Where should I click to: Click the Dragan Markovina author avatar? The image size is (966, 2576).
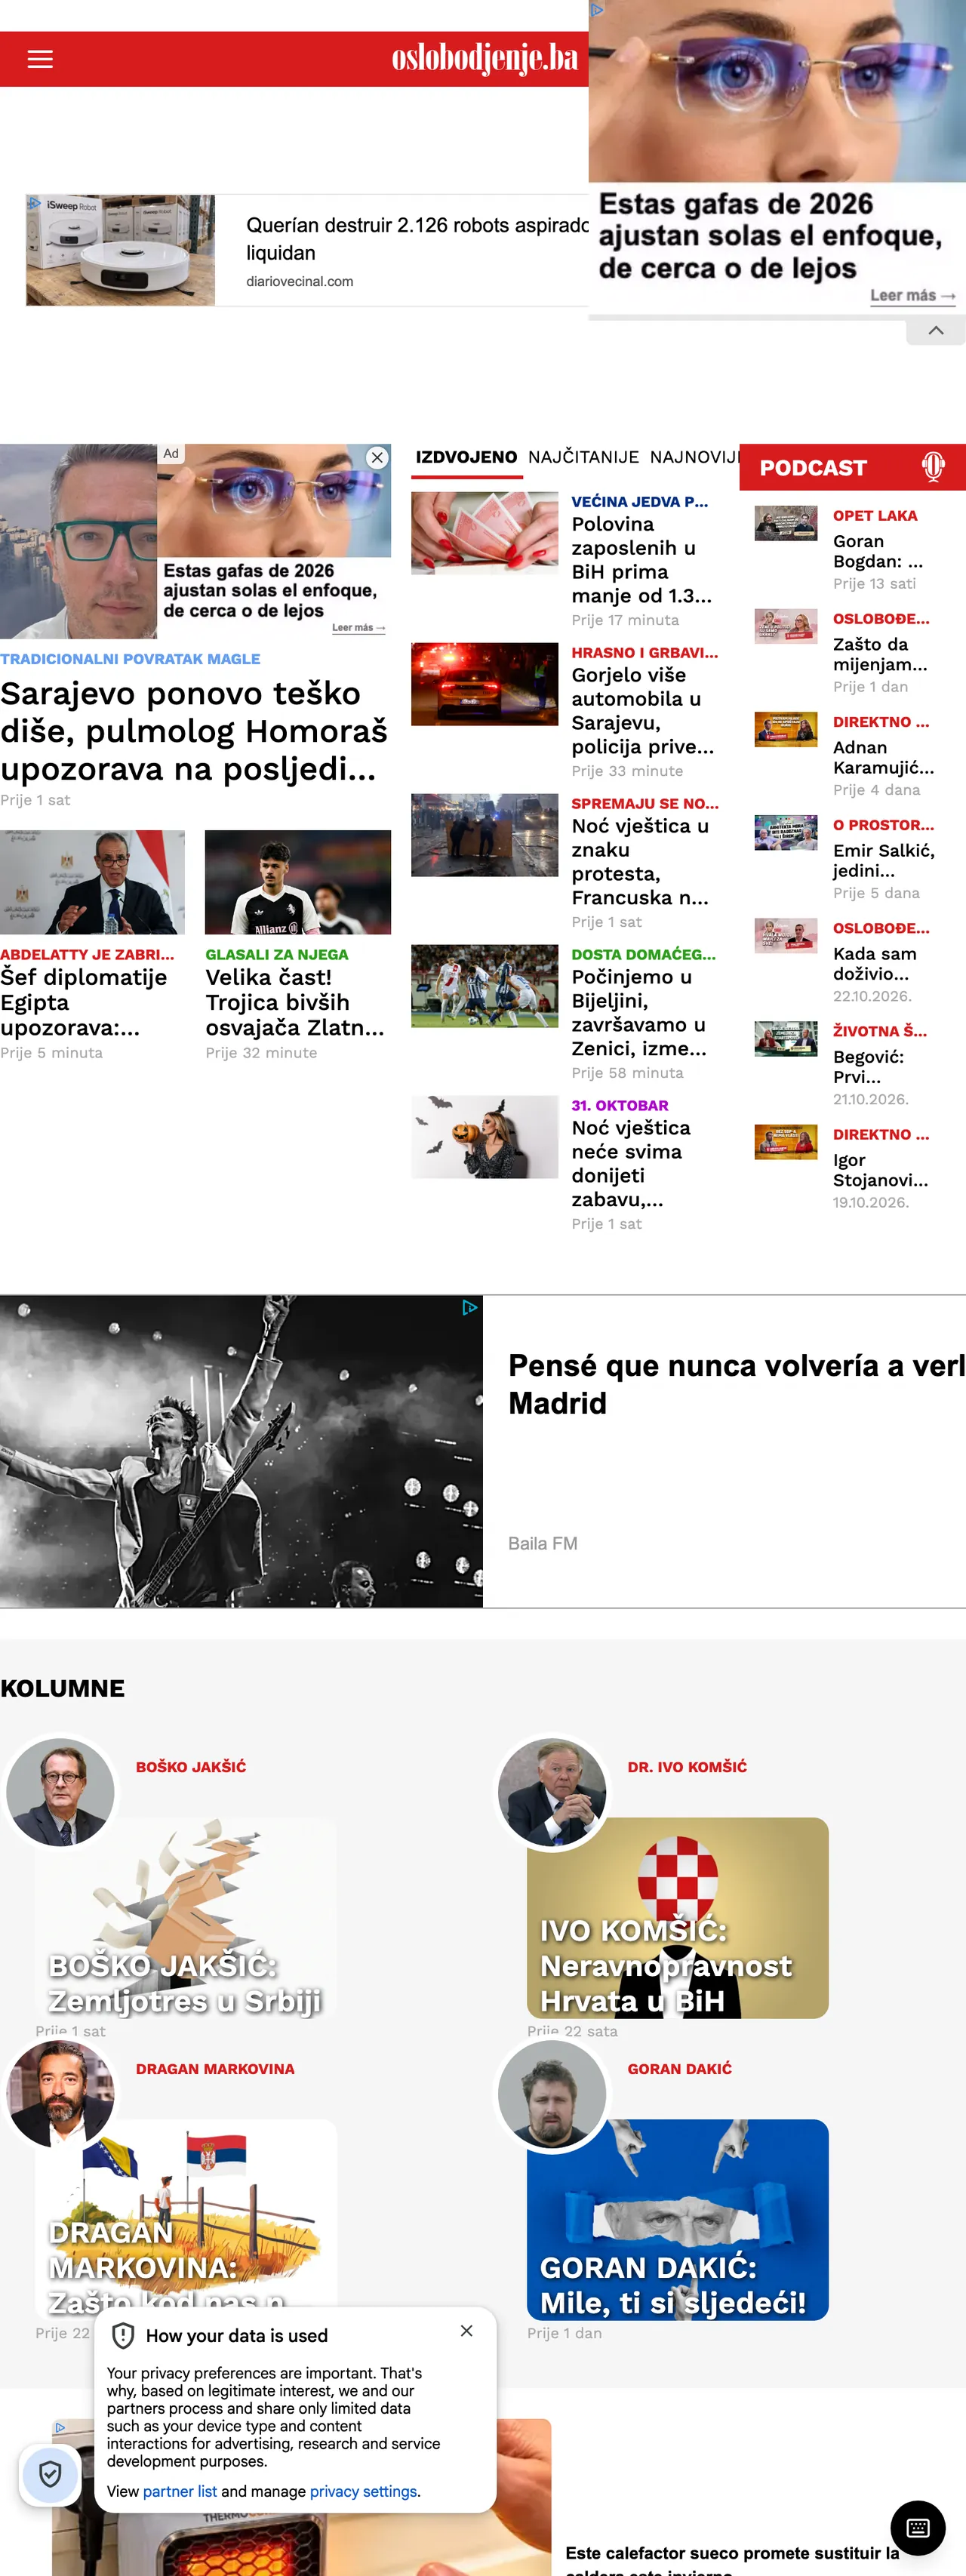60,2093
